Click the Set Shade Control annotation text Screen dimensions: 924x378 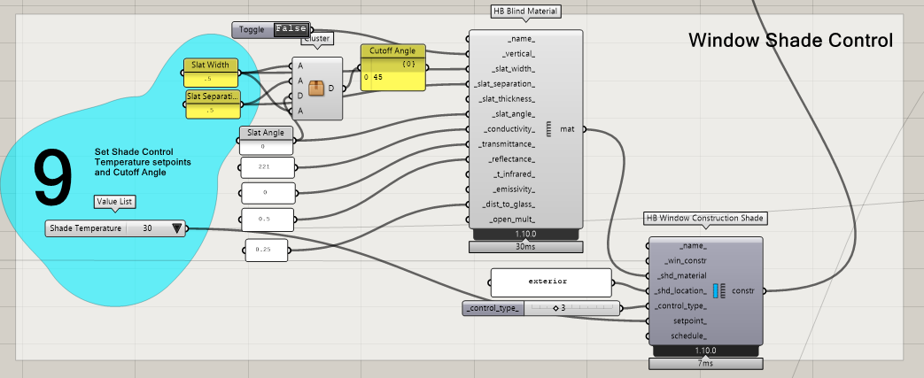[143, 162]
